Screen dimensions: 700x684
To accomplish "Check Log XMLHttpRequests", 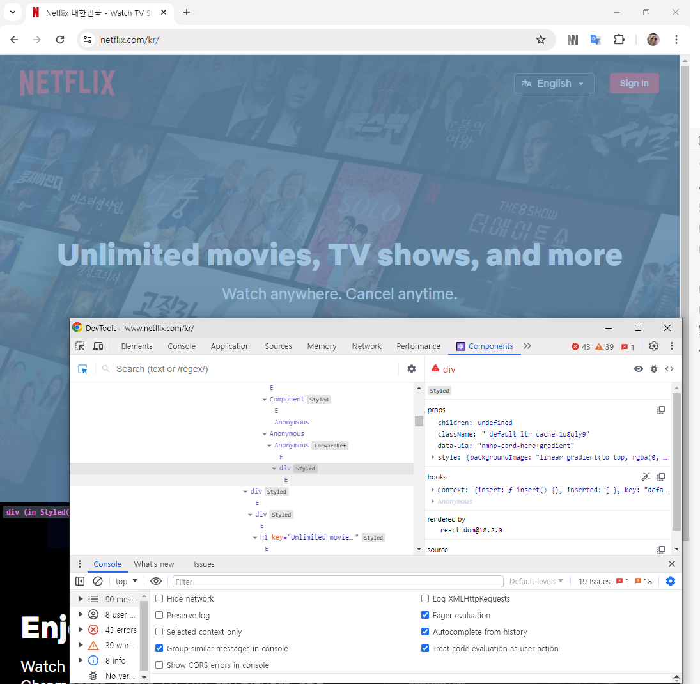I will pos(425,599).
